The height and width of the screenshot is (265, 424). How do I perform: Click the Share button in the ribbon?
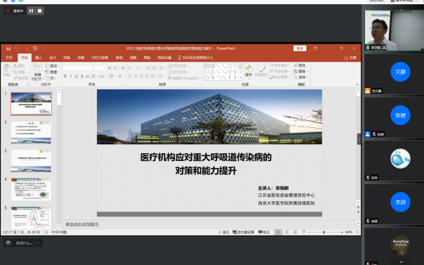(x=350, y=58)
